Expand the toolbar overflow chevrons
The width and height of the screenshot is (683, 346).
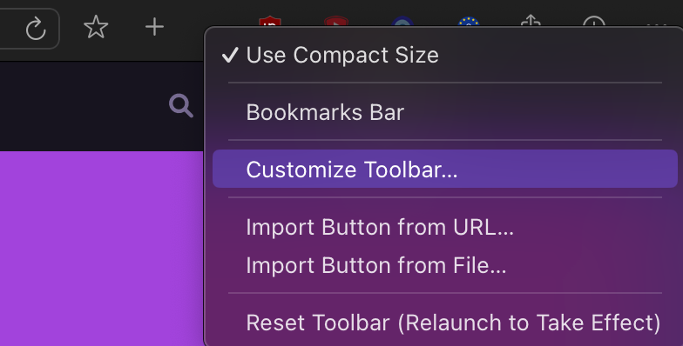tap(657, 25)
